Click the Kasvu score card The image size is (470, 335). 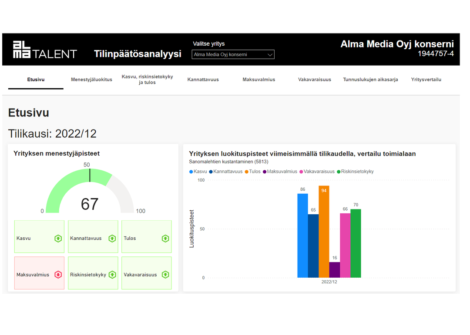(x=39, y=236)
